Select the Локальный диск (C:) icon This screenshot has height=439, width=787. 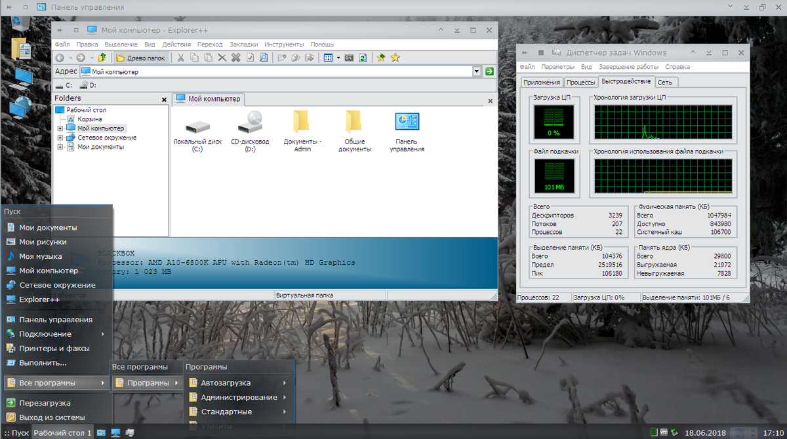(197, 131)
